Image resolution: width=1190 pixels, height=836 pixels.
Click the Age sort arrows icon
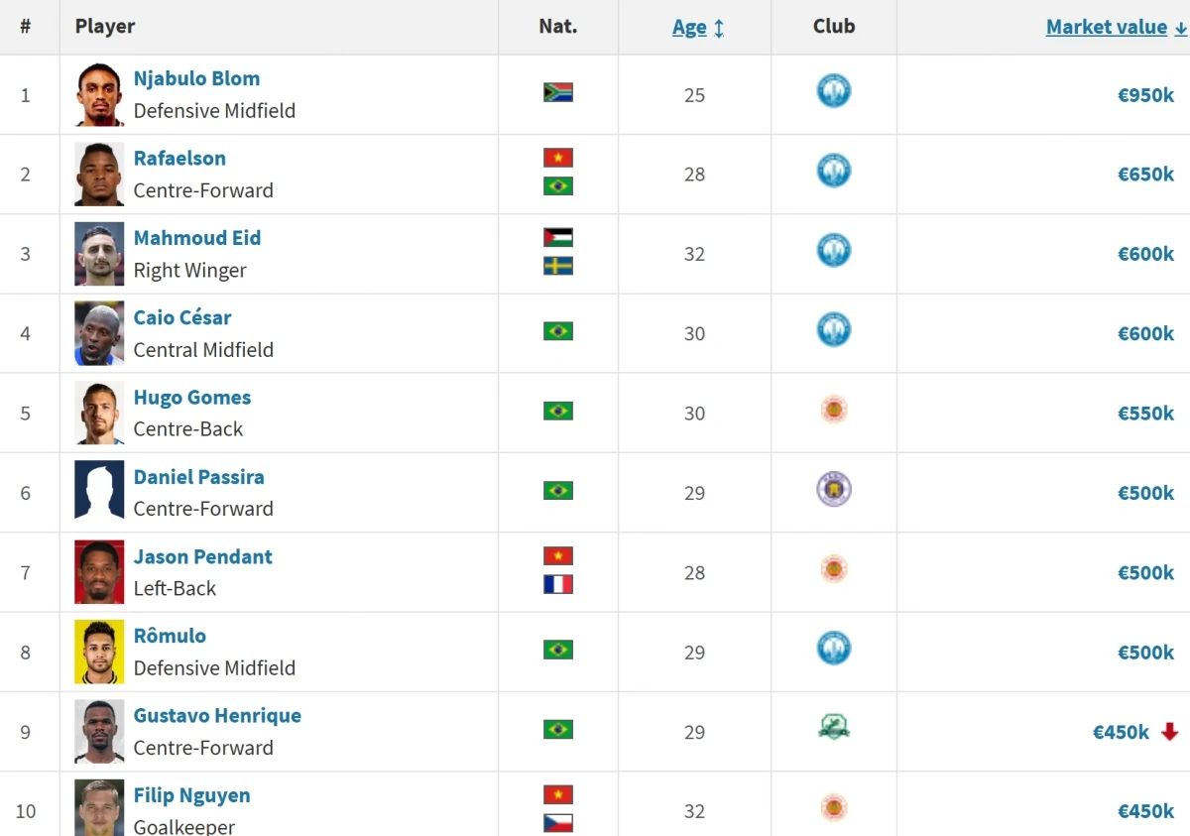(719, 29)
